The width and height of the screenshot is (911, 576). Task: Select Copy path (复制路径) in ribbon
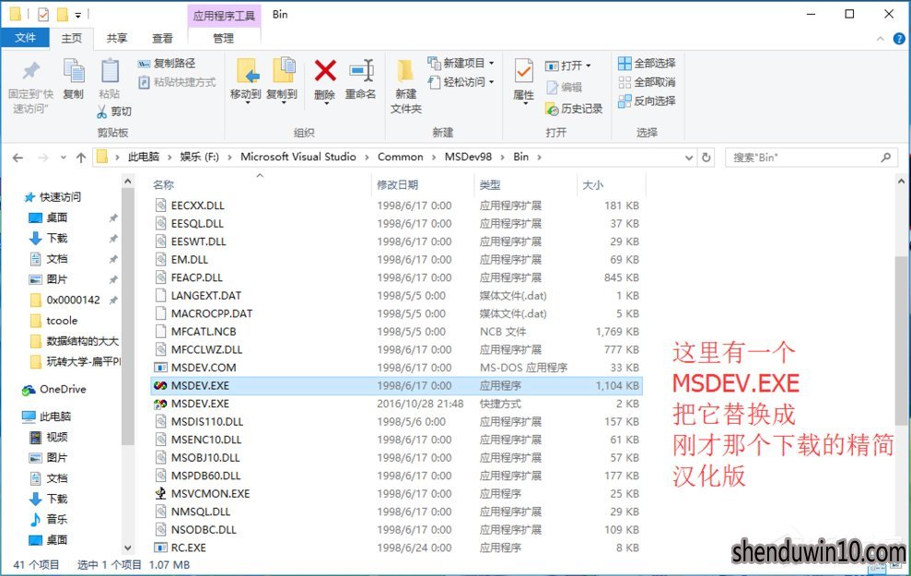click(167, 64)
